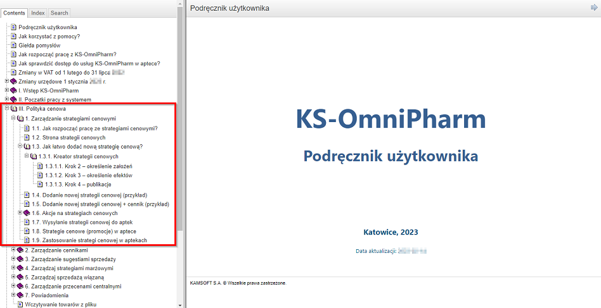Switch to the Index tab
The height and width of the screenshot is (308, 601).
38,13
